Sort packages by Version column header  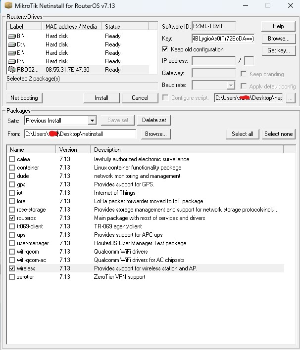click(x=73, y=150)
